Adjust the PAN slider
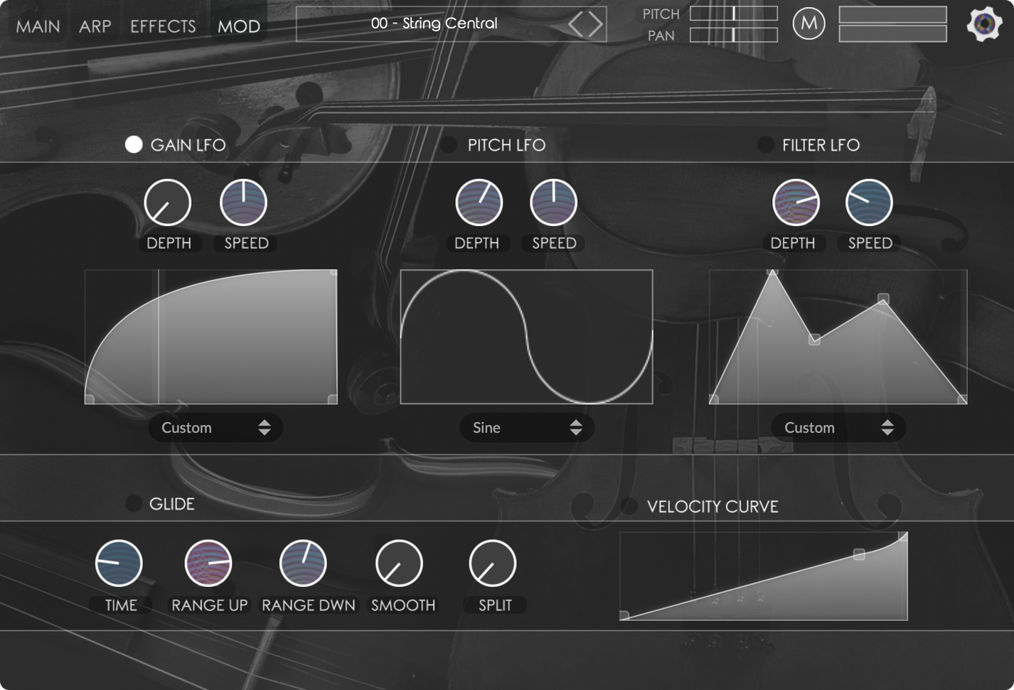 (733, 34)
